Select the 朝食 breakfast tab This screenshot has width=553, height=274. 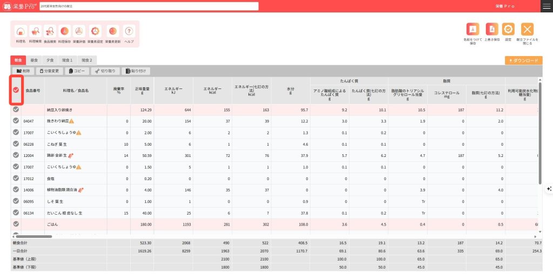(18, 60)
